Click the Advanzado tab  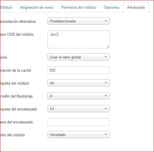[x=136, y=7]
